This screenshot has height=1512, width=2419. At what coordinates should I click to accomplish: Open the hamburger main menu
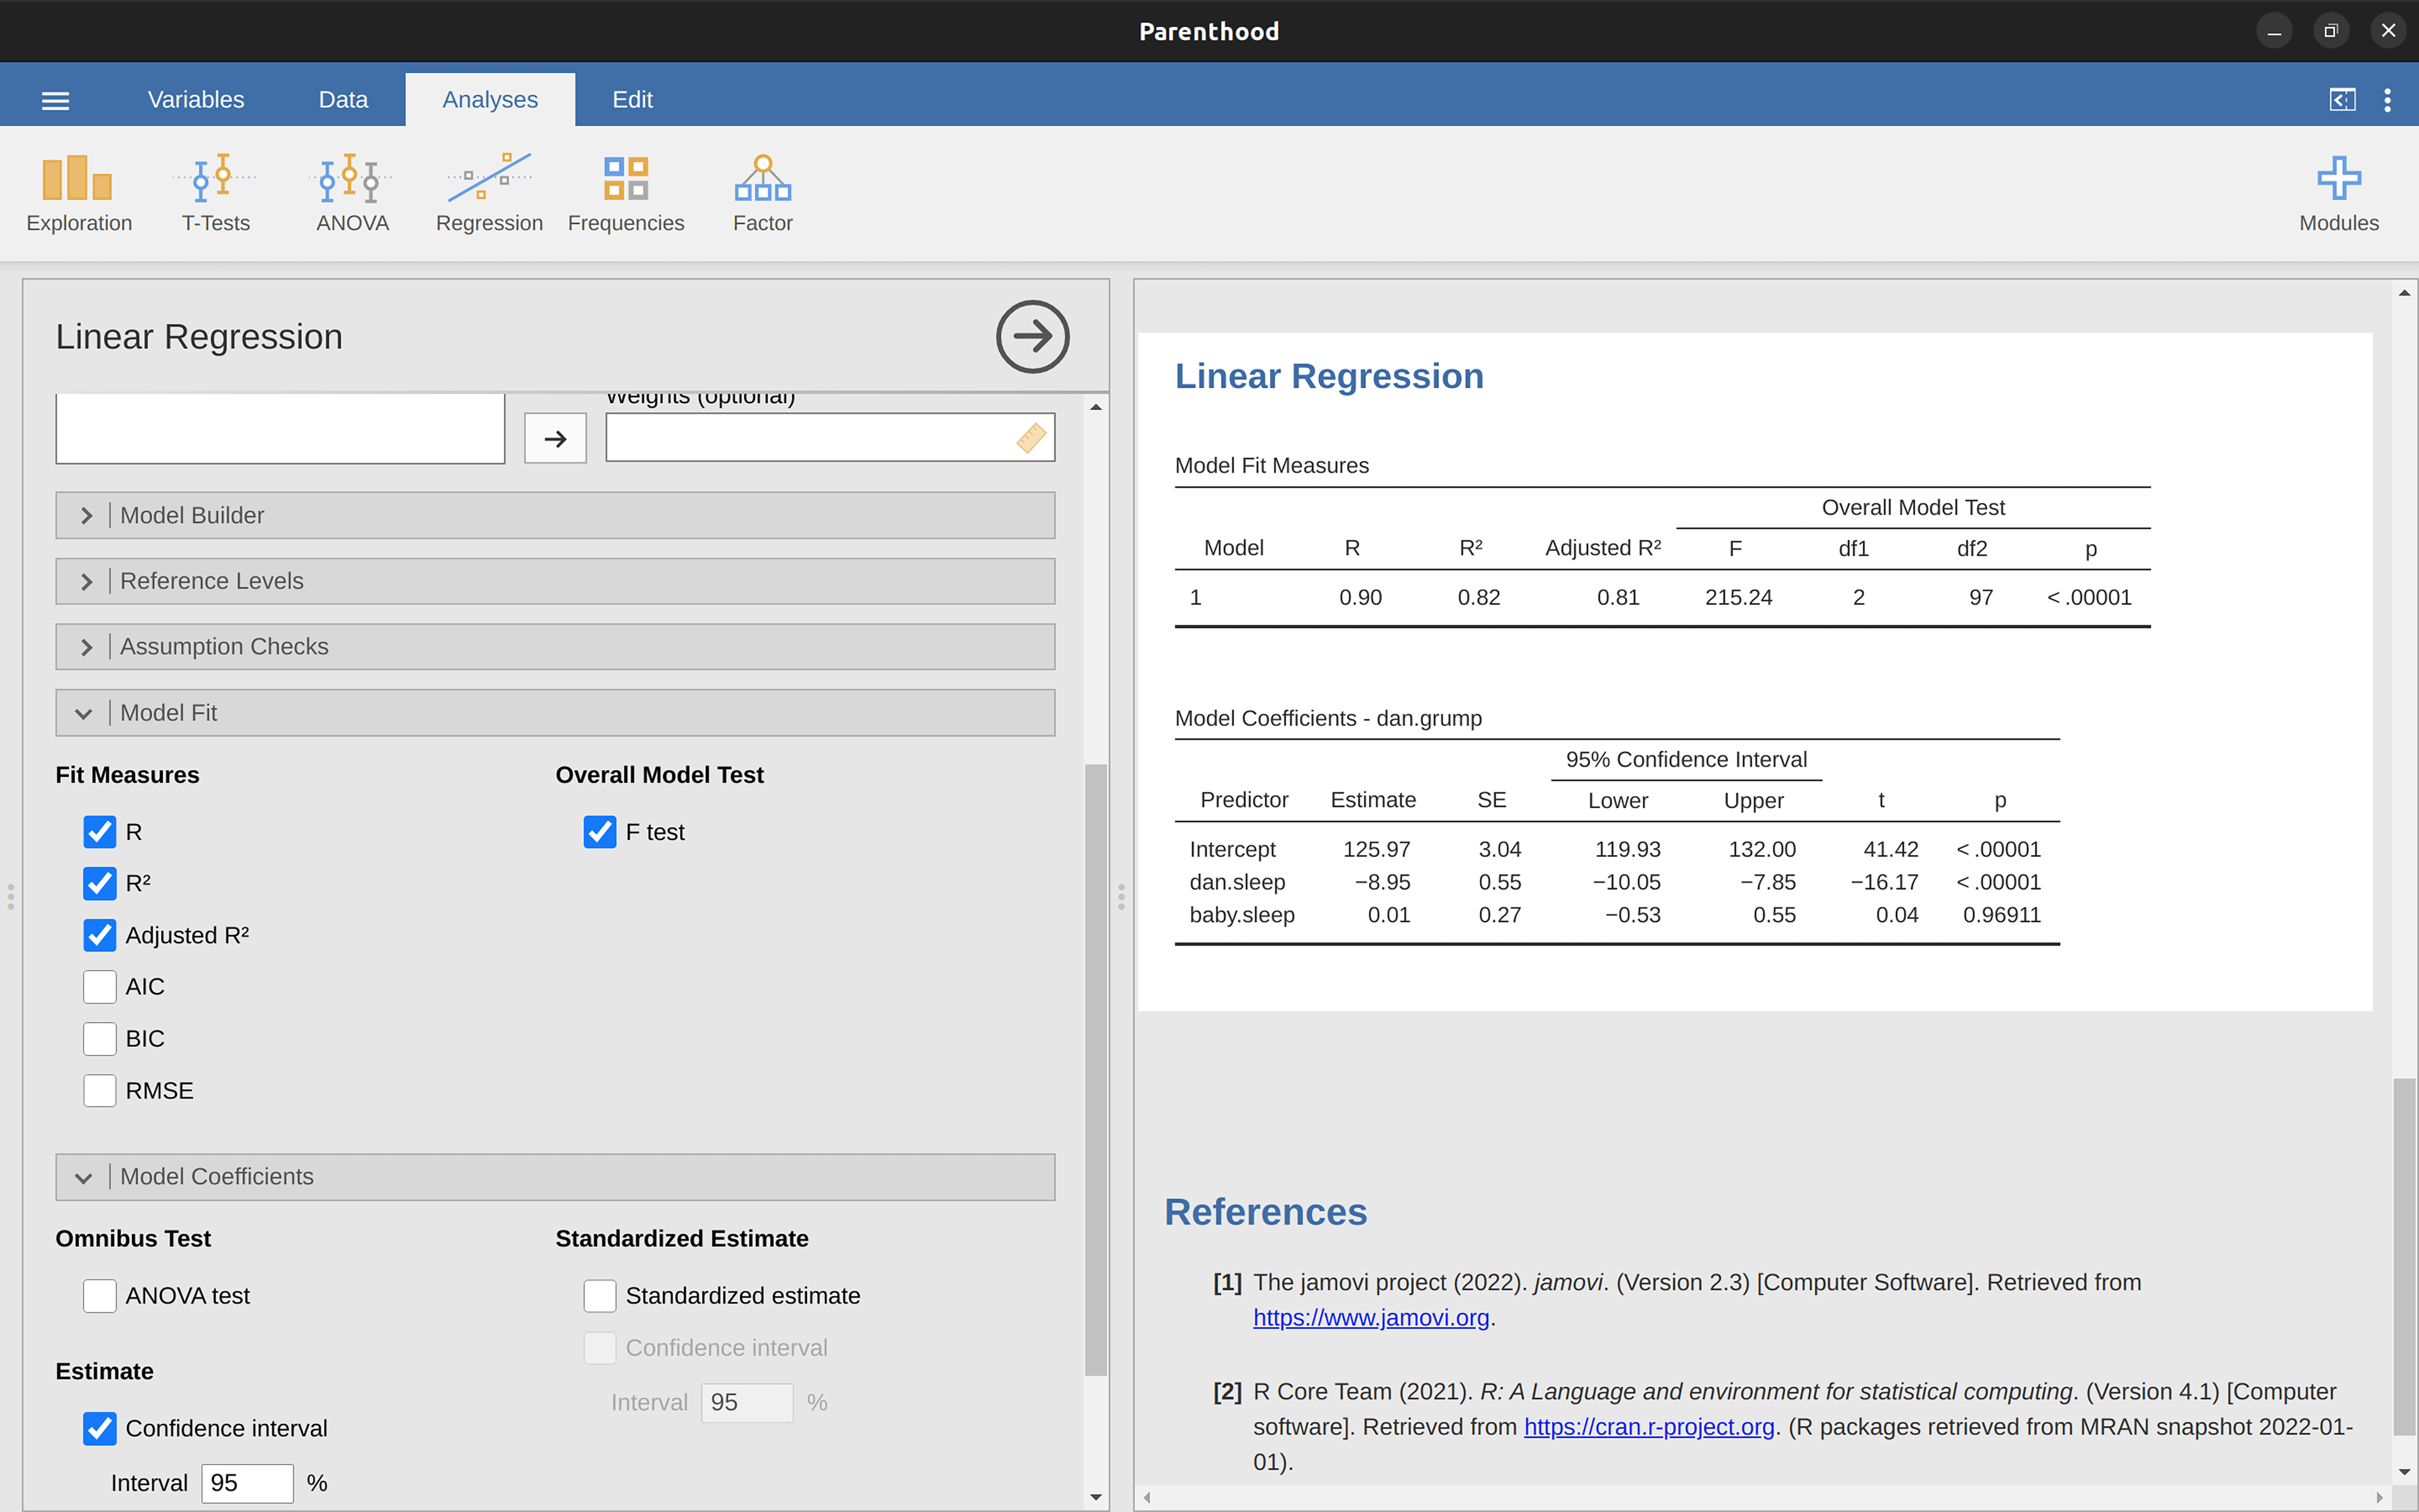(x=55, y=100)
